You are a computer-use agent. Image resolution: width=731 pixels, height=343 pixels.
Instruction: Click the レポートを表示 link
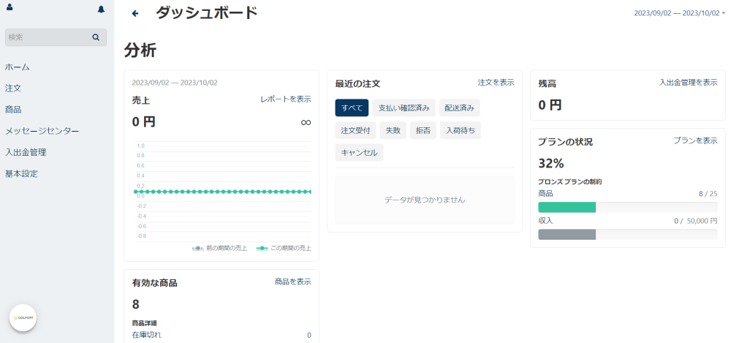tap(285, 99)
